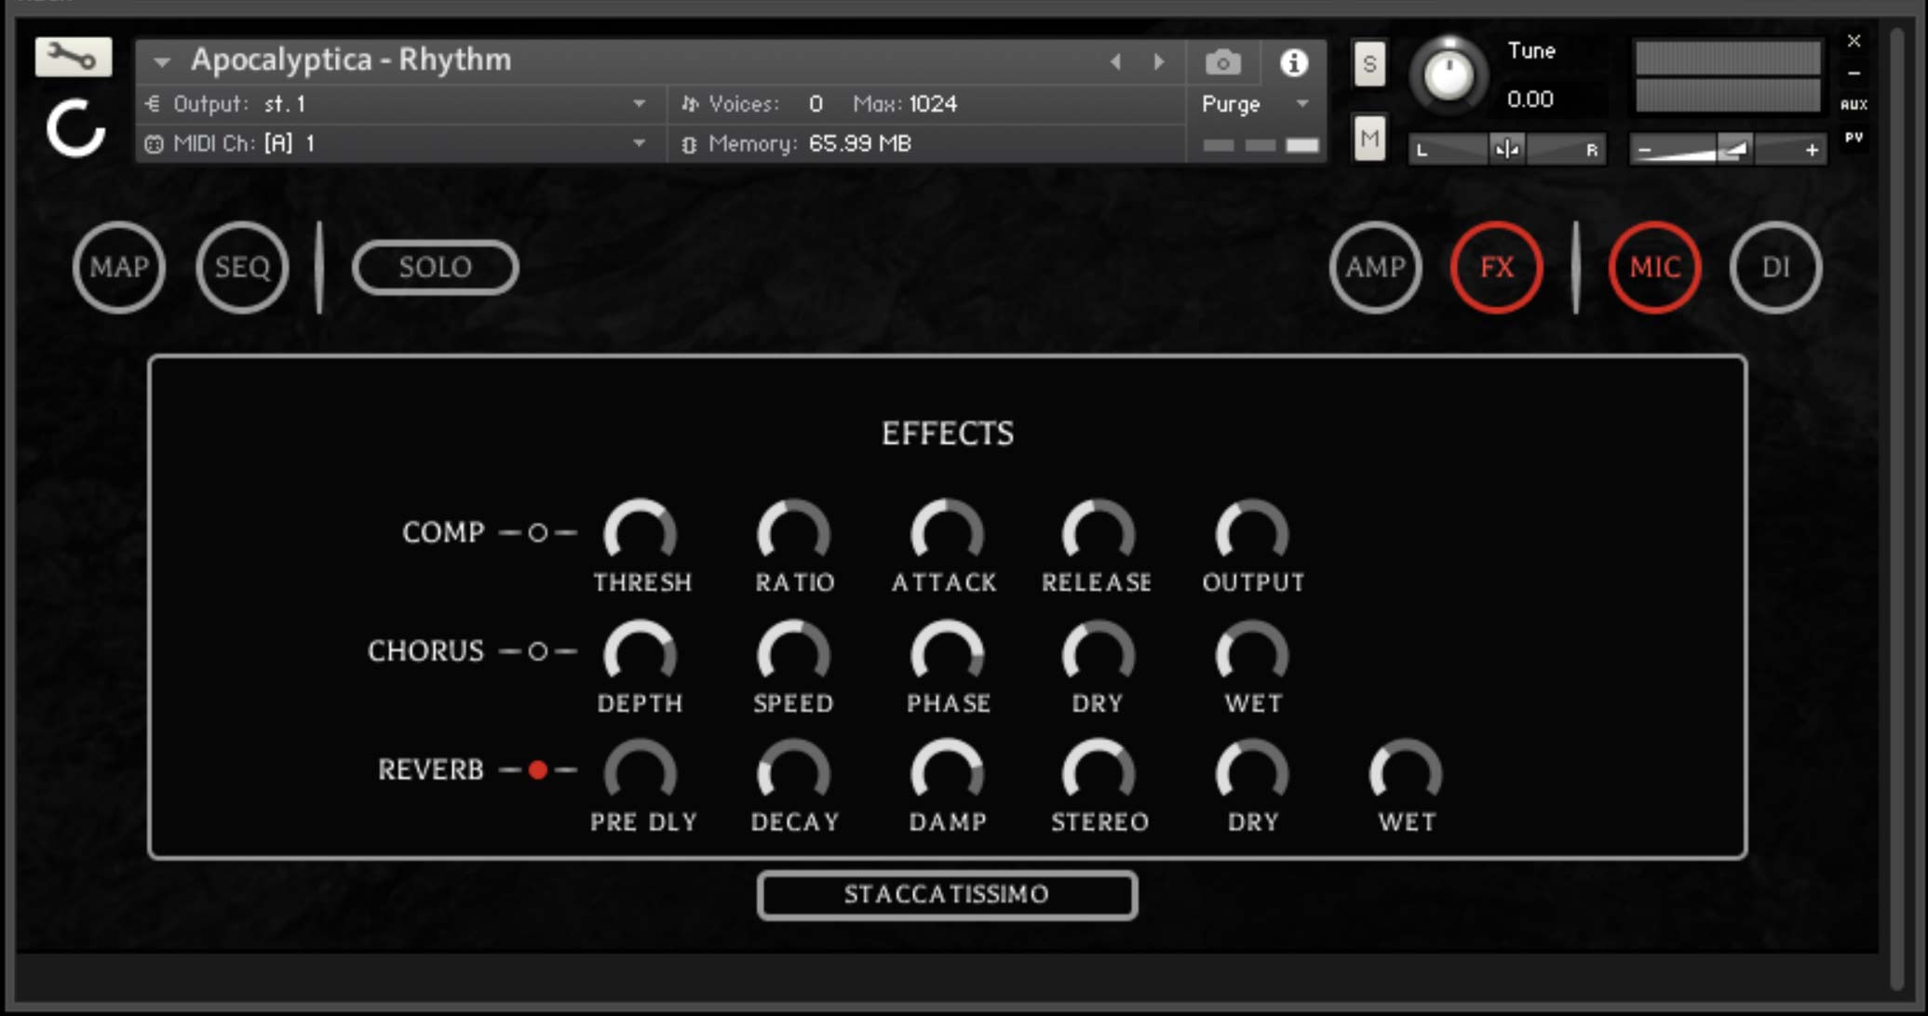This screenshot has width=1928, height=1016.
Task: Open the MIDI Ch dropdown
Action: point(639,143)
